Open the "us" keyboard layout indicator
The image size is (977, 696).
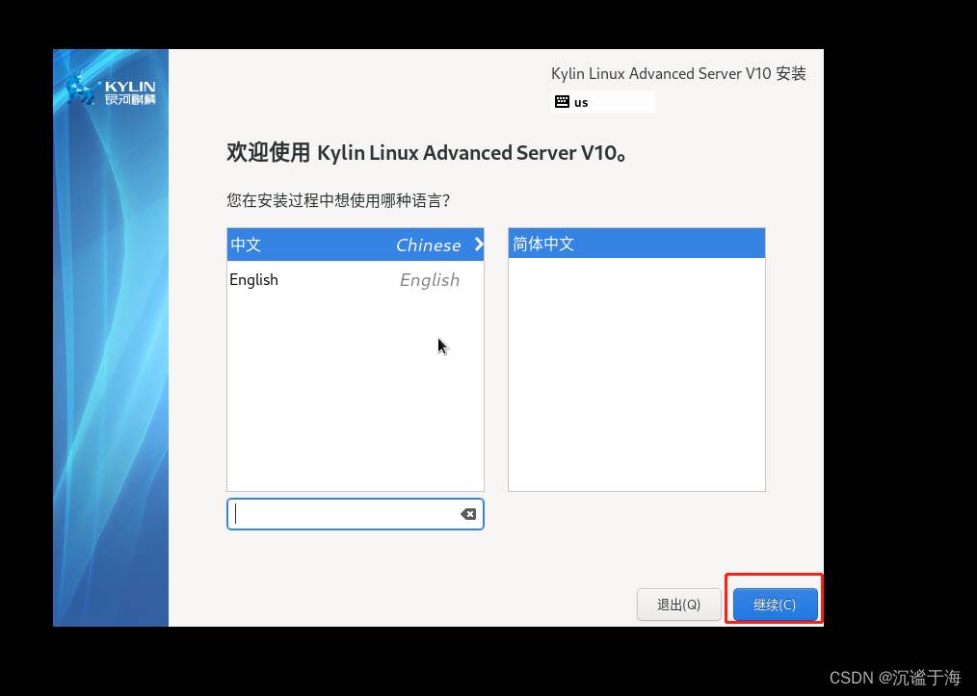[603, 101]
